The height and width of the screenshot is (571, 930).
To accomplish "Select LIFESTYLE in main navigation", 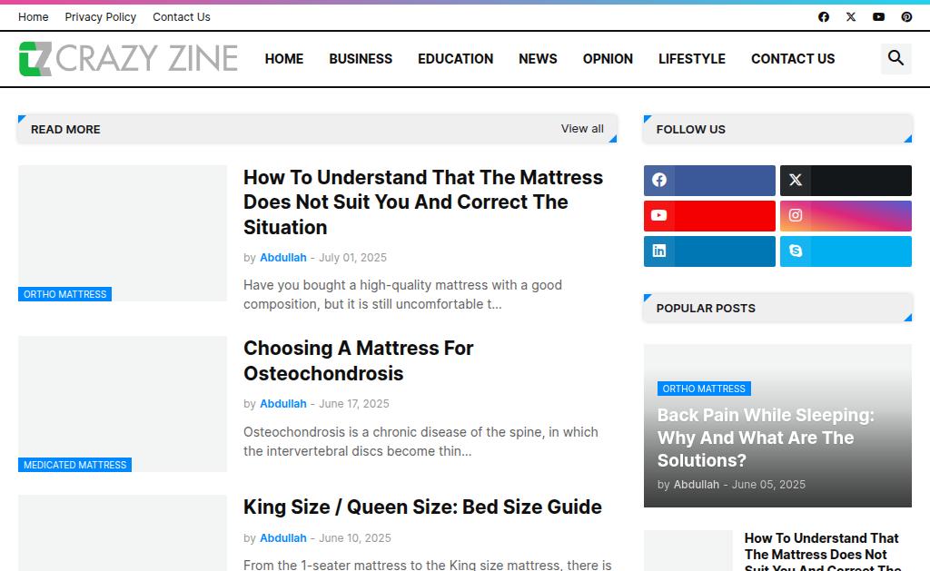I will click(691, 59).
